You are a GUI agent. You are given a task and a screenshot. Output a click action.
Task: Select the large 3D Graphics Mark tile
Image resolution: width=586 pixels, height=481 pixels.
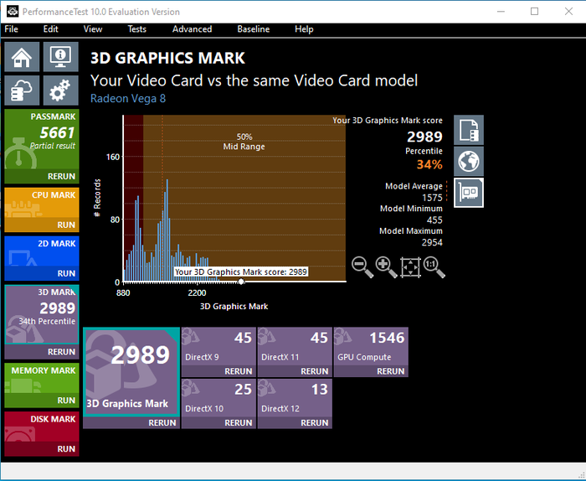131,372
